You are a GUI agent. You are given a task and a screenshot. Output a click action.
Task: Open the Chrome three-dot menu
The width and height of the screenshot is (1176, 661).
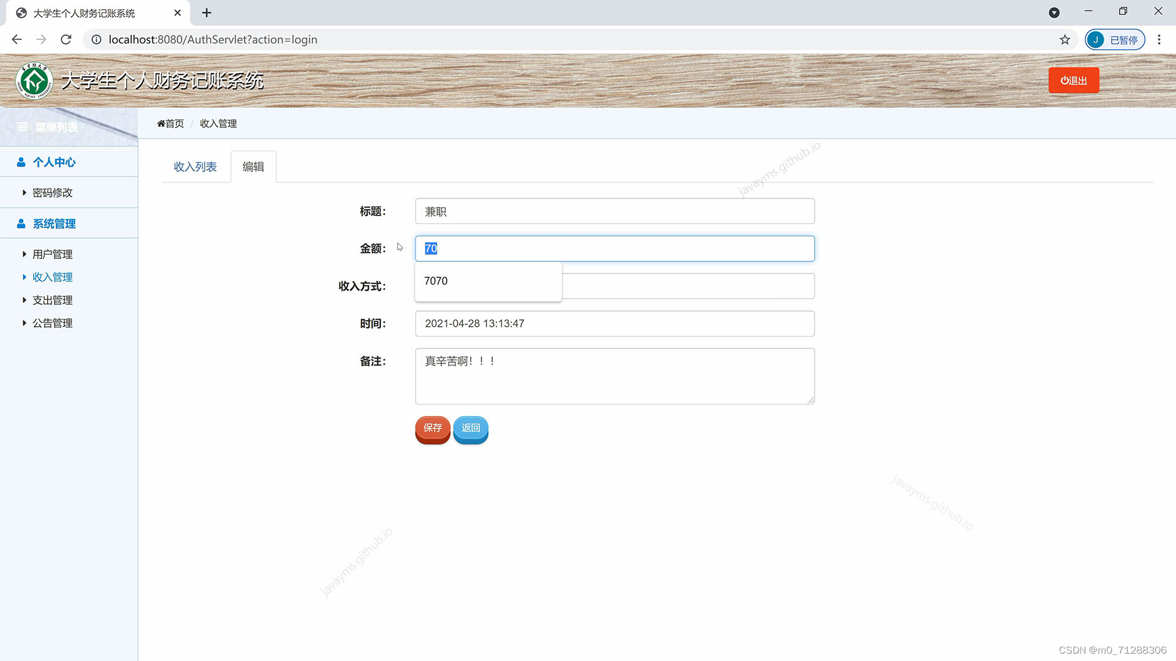point(1159,39)
